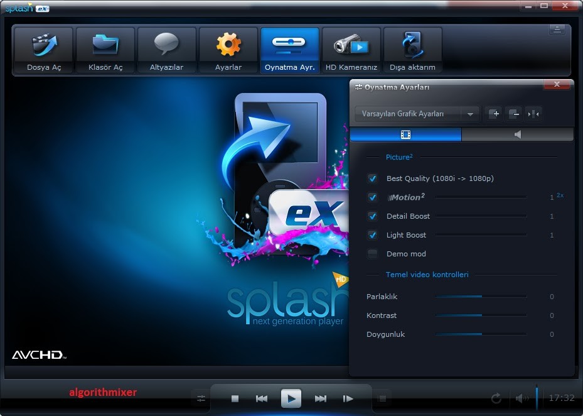The image size is (583, 416).
Task: Adjust the Motion² slider
Action: point(481,197)
